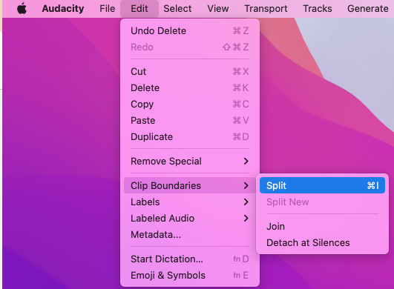The height and width of the screenshot is (289, 394).
Task: Choose Paste from the Edit menu
Action: point(190,120)
